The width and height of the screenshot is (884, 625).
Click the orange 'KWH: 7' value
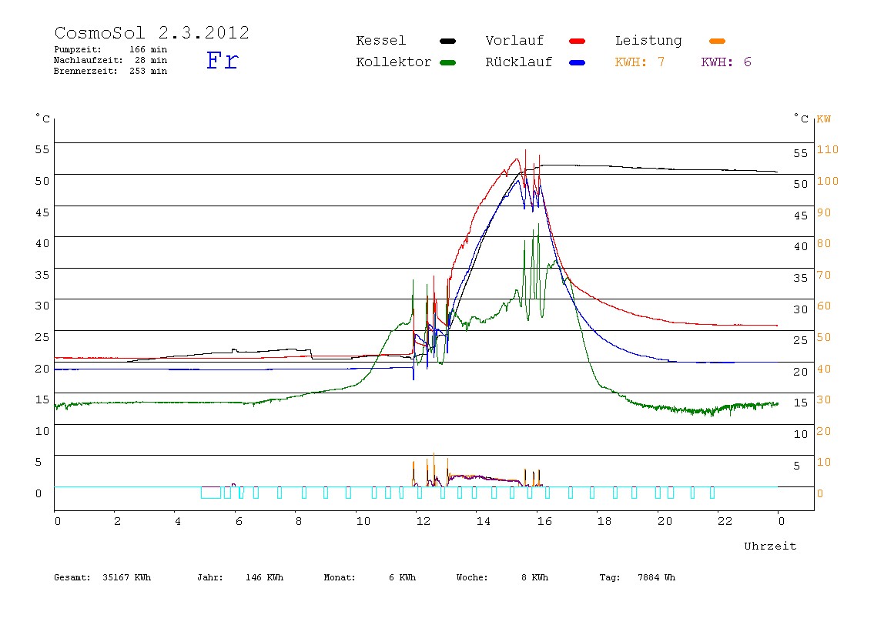click(640, 62)
